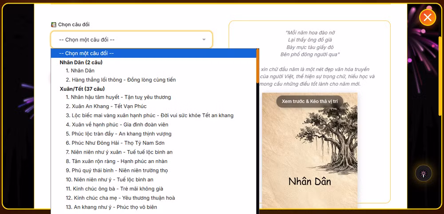The image size is (444, 214).
Task: Collapse the 'Chọn câu đối' dropdown arrow
Action: click(204, 40)
